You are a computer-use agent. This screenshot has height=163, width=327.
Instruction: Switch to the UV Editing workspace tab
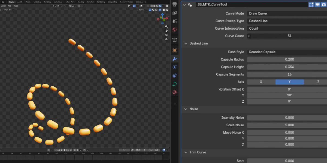[x=57, y=2]
